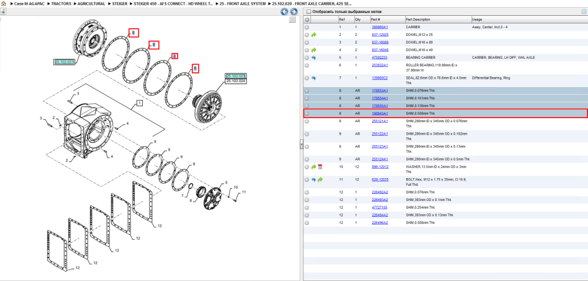Click reference label 25.102.021 in diagram
The width and height of the screenshot is (588, 281).
64,62
